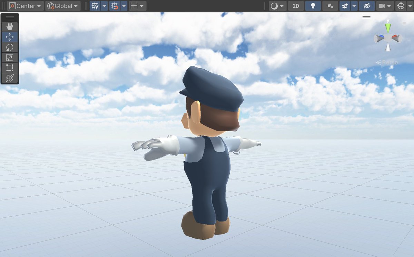Open grid visibility options arrow
414x257 pixels.
104,6
